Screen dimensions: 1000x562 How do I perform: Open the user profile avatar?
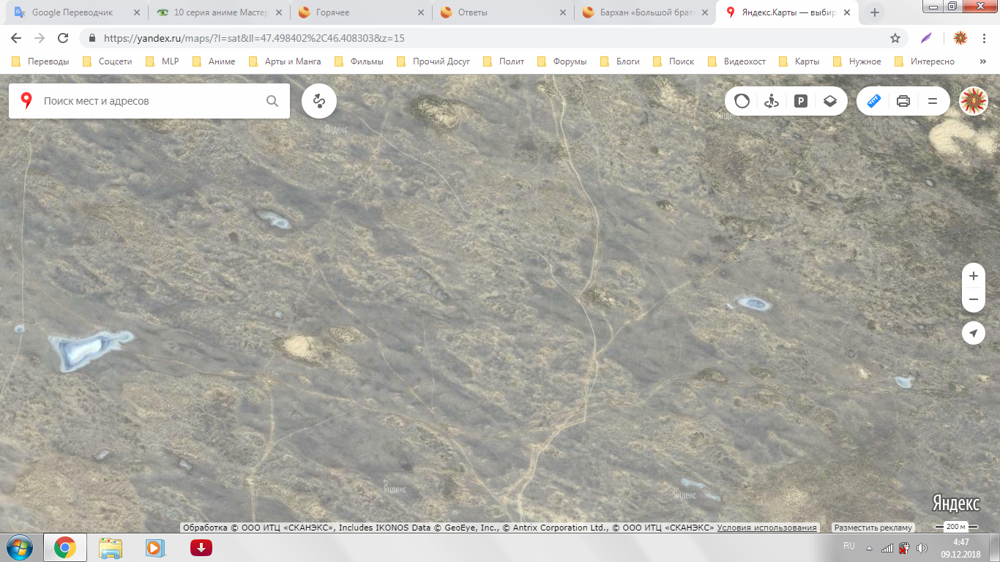[973, 101]
